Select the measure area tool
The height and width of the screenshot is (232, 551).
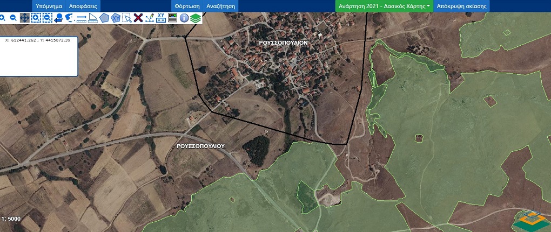[93, 18]
